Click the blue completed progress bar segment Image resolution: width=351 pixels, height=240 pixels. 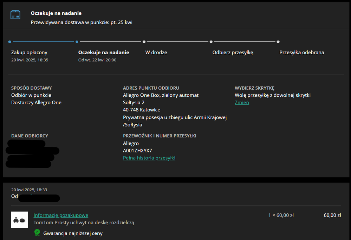coord(43,42)
